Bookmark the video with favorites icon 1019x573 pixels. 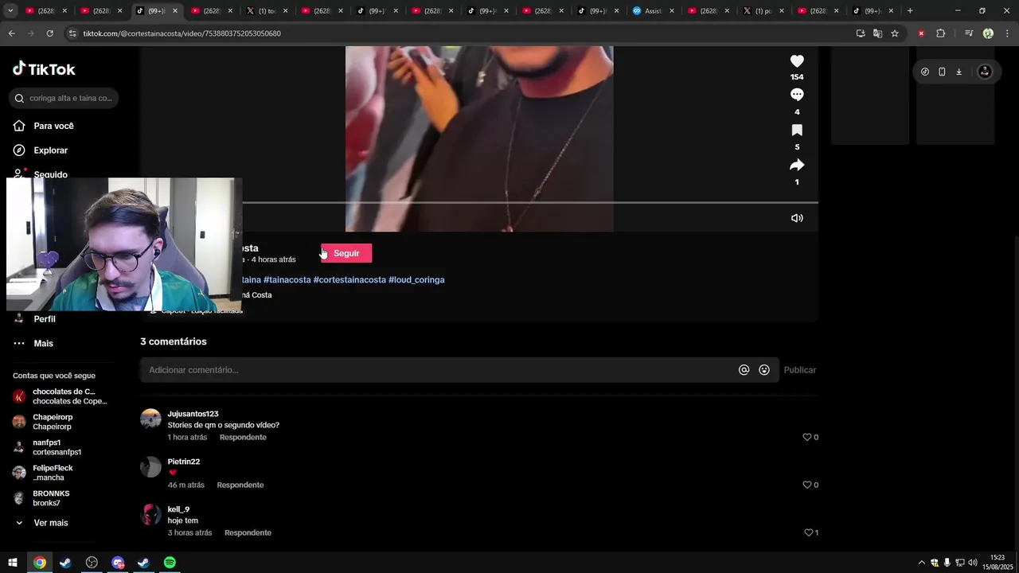click(797, 130)
